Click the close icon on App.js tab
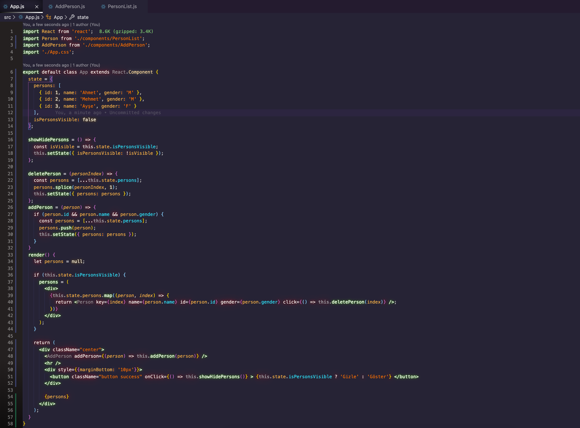This screenshot has width=580, height=428. point(37,6)
